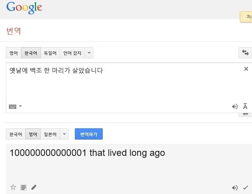Click the checkmark icon under the translation
Screen dimensions: 252x194
(x=245, y=187)
